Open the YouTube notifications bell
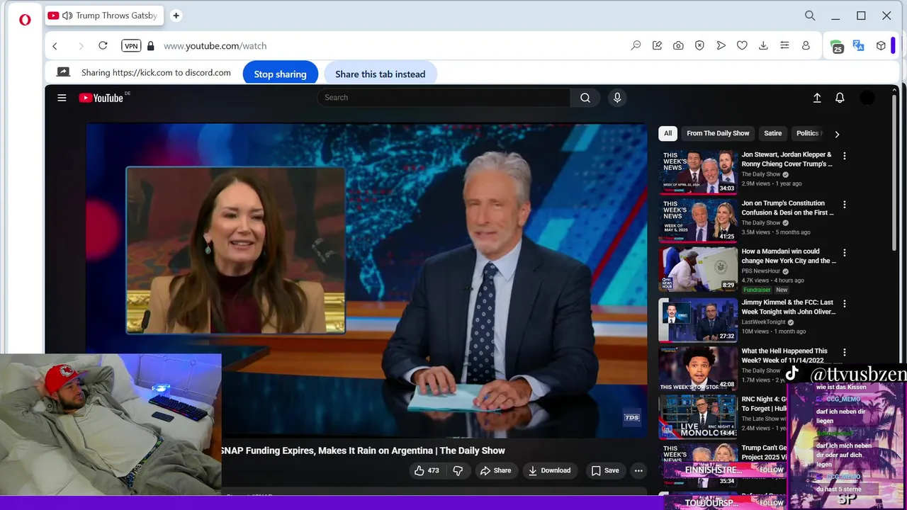 (840, 98)
